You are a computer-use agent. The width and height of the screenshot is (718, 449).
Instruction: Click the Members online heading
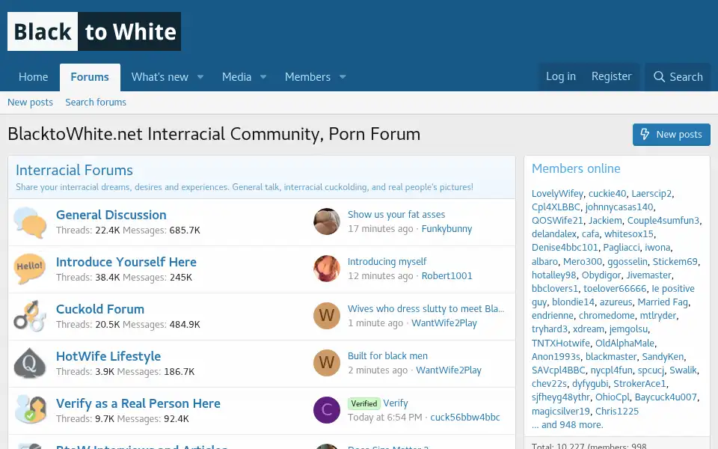point(576,168)
